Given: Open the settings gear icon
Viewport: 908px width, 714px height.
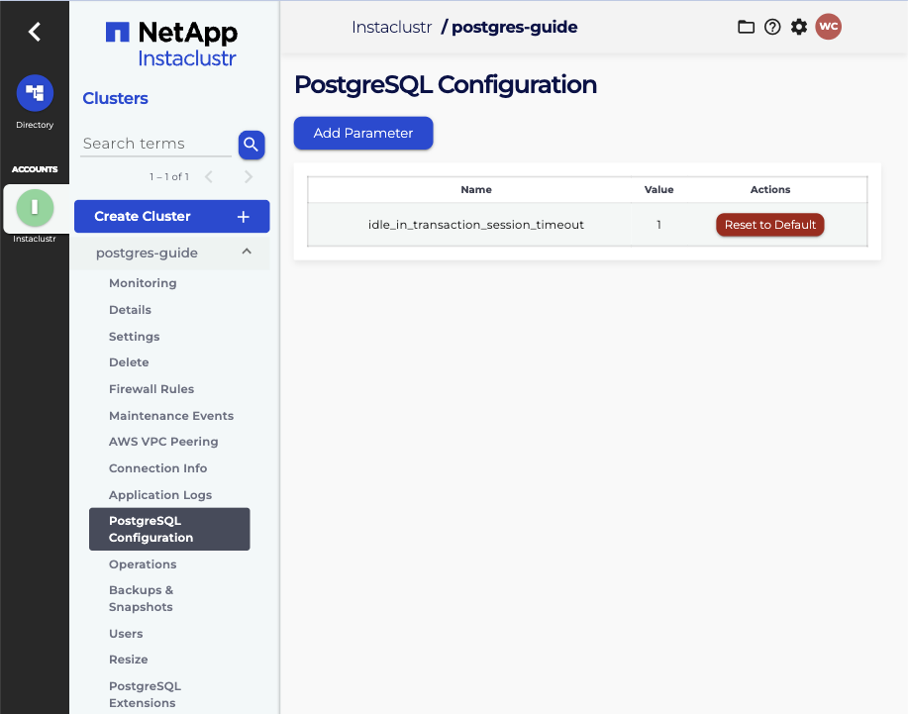Looking at the screenshot, I should [x=799, y=28].
